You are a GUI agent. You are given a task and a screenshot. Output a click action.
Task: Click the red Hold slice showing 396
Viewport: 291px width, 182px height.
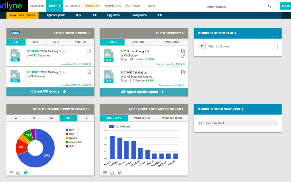[21, 147]
